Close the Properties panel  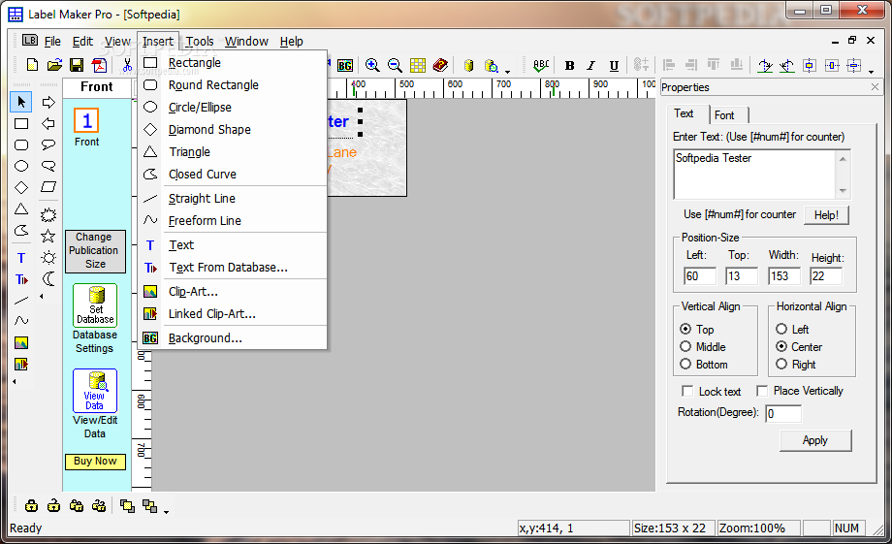pos(875,87)
